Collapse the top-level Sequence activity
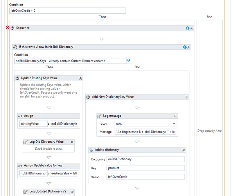Image resolution: width=232 pixels, height=196 pixels. pos(191,28)
